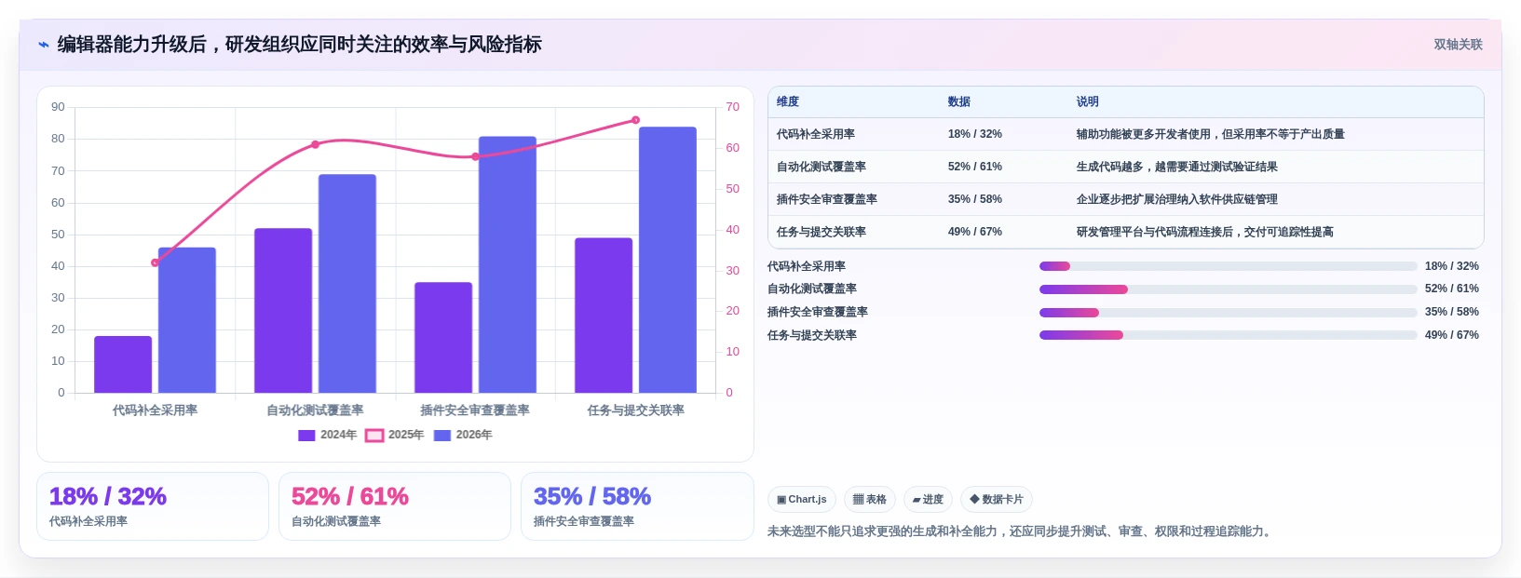The width and height of the screenshot is (1521, 578).
Task: Click the 数据卡片 tag chip
Action: (x=997, y=500)
